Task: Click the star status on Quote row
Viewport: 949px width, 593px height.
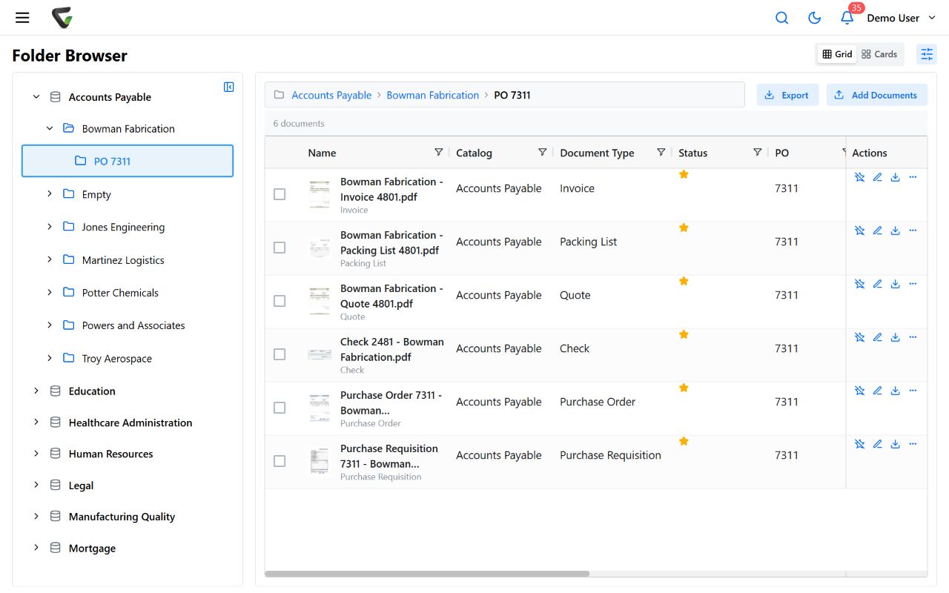Action: [684, 281]
